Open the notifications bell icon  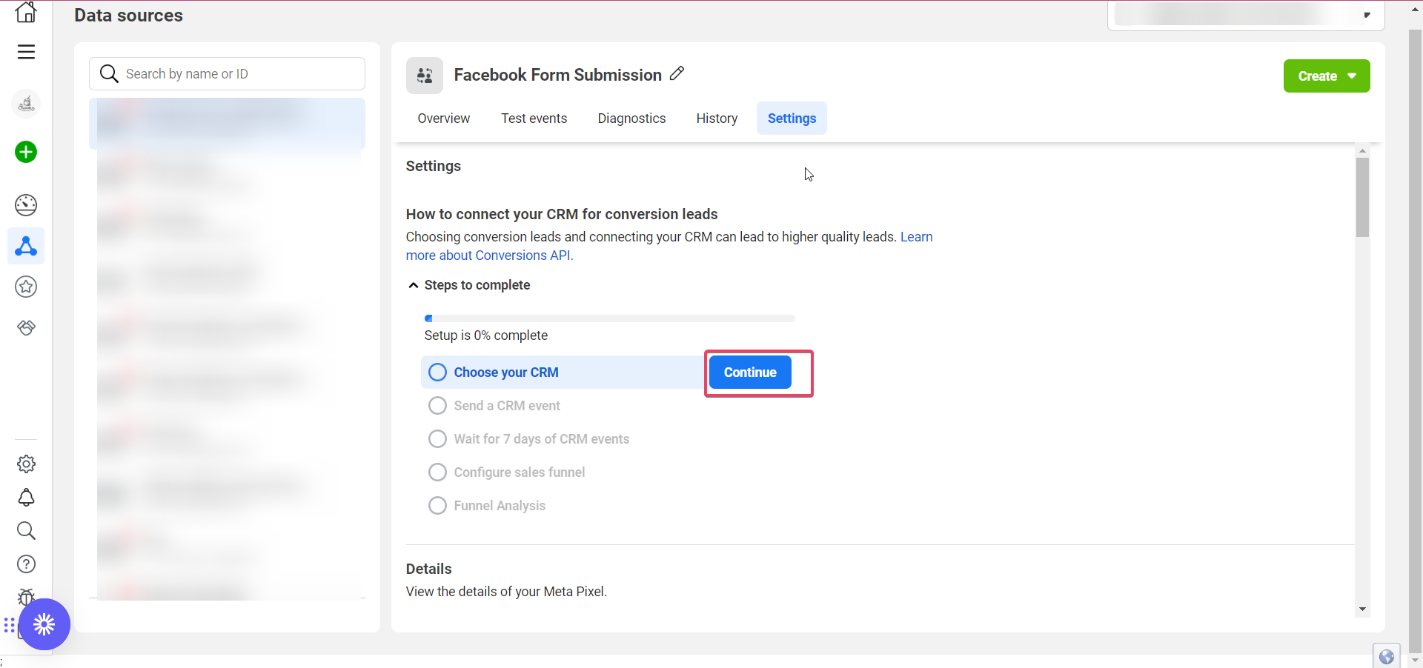pos(26,497)
